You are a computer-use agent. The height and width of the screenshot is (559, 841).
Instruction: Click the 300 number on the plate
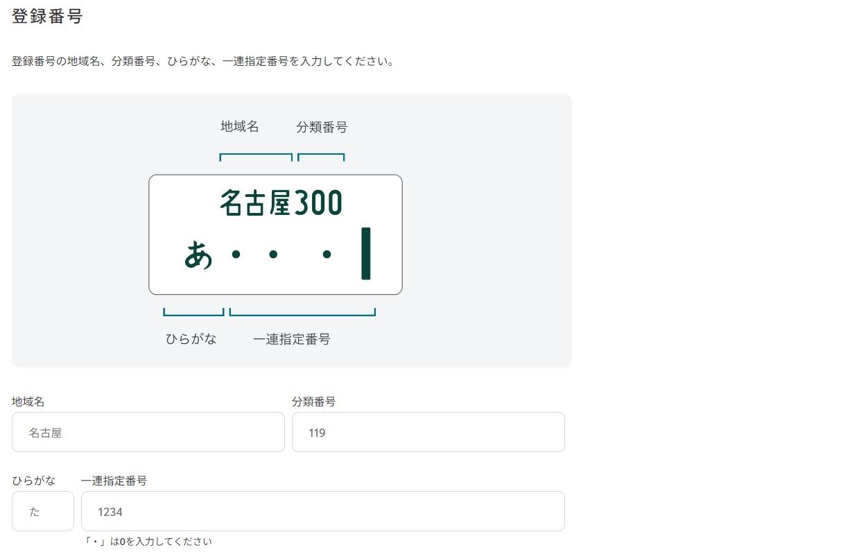pyautogui.click(x=318, y=203)
